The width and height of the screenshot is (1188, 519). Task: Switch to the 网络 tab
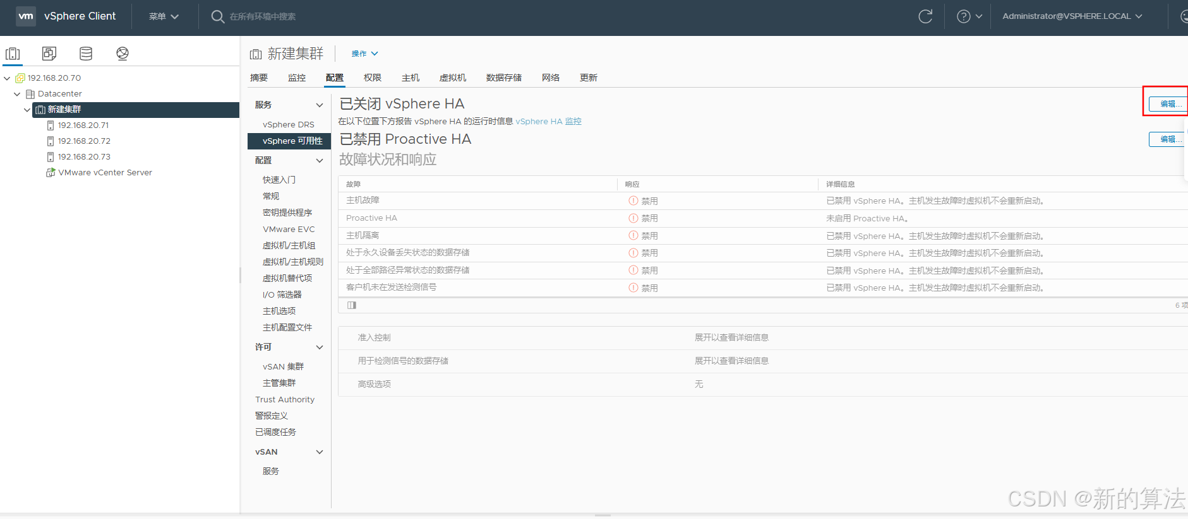[x=551, y=78]
